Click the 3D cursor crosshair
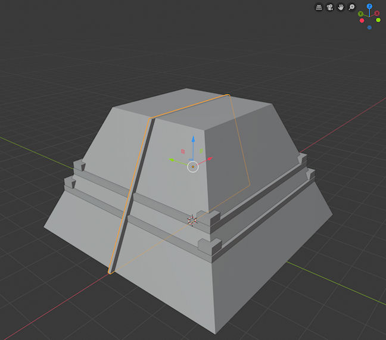 pos(192,220)
